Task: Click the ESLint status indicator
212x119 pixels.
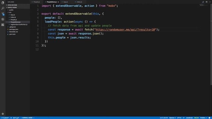Action: [196, 118]
